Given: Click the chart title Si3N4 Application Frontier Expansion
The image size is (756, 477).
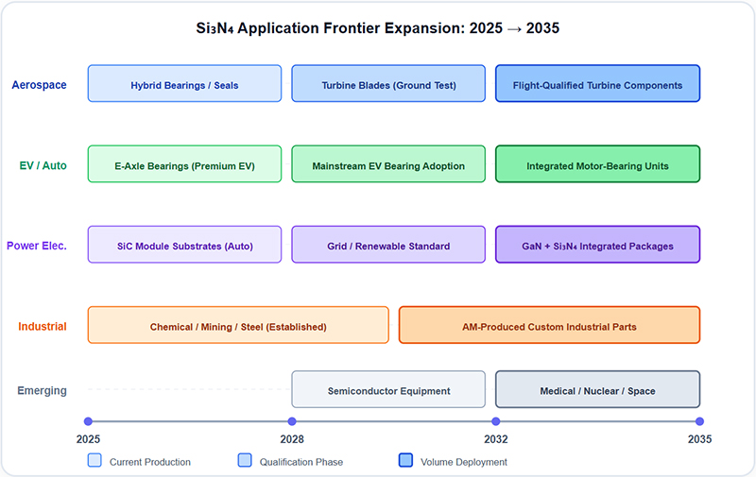Looking at the screenshot, I should 377,28.
